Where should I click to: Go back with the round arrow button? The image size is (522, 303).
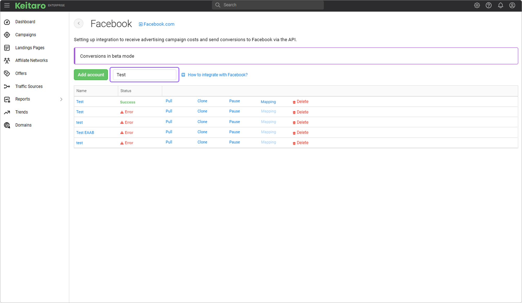[79, 23]
